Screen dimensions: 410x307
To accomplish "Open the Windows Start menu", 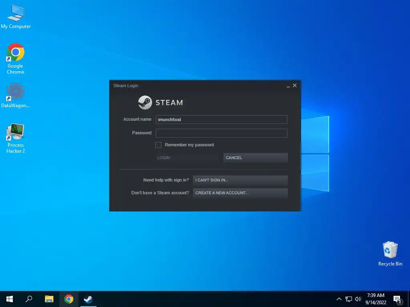I will click(10, 299).
